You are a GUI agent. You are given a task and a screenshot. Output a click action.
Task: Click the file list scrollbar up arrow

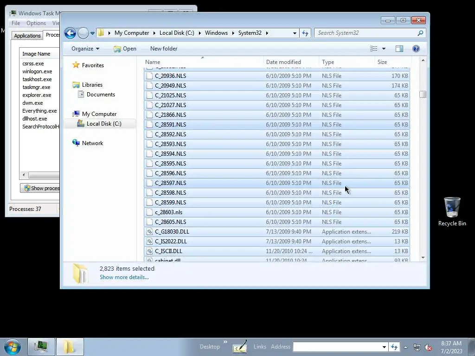coord(423,61)
